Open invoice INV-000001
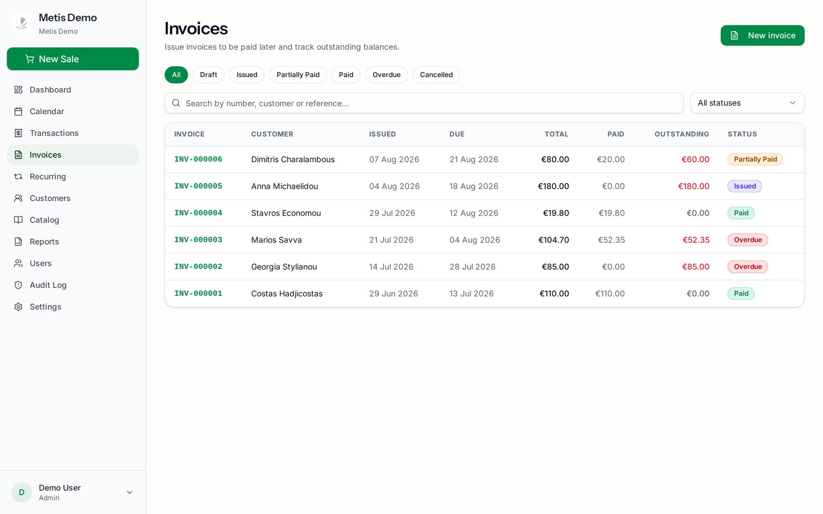 coord(198,293)
